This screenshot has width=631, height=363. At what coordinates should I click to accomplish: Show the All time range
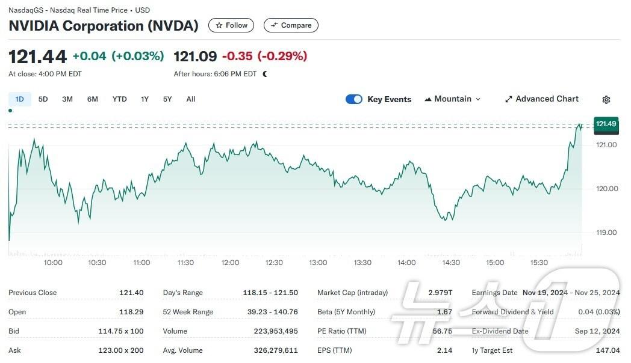(191, 99)
